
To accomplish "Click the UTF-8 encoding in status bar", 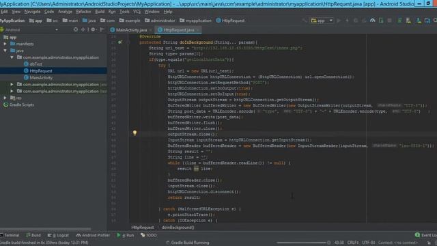I will coord(368,243).
